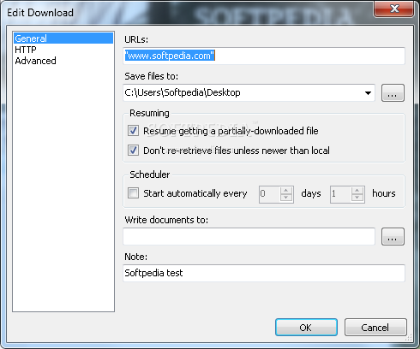The height and width of the screenshot is (349, 420).
Task: Click the days value field
Action: 269,194
